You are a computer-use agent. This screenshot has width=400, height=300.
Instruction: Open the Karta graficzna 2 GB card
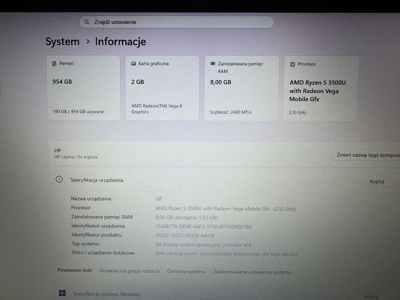162,88
